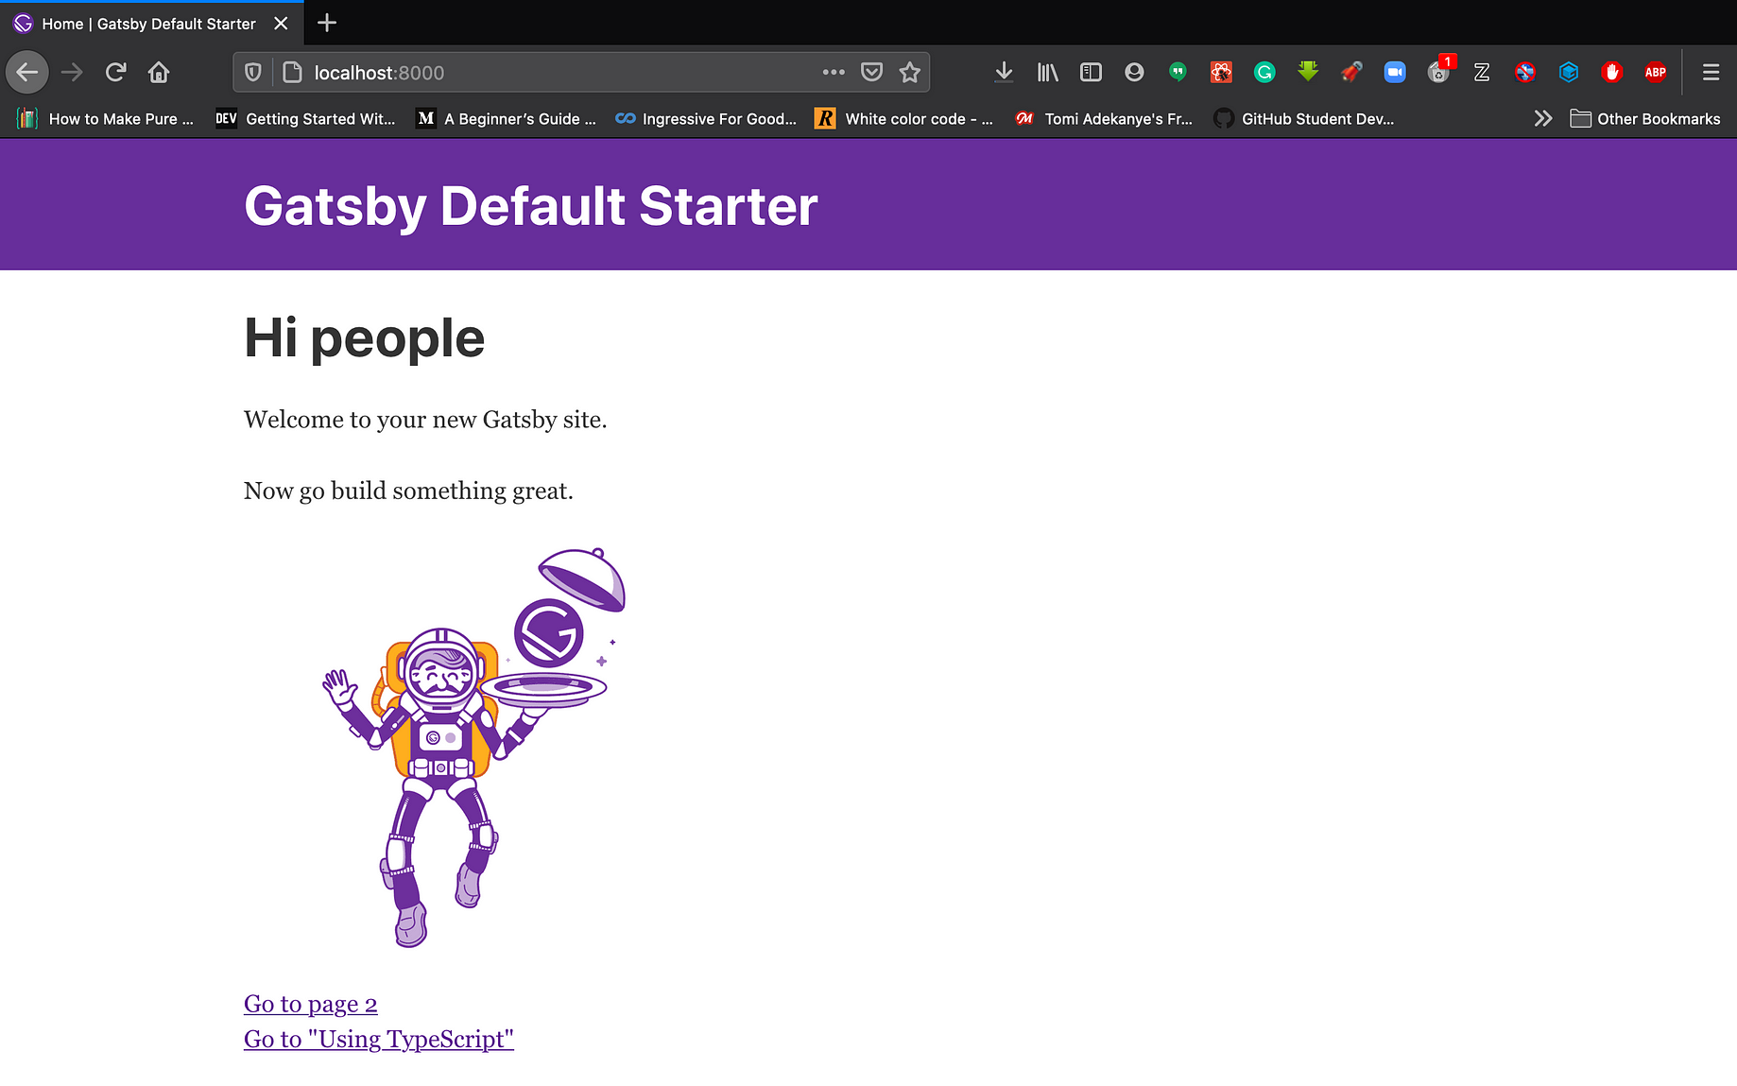Open Adblock Plus ABP extension
Viewport: 1737px width, 1086px height.
(1656, 72)
